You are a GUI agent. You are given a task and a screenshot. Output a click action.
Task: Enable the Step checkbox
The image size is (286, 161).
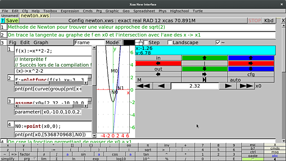pos(146,43)
